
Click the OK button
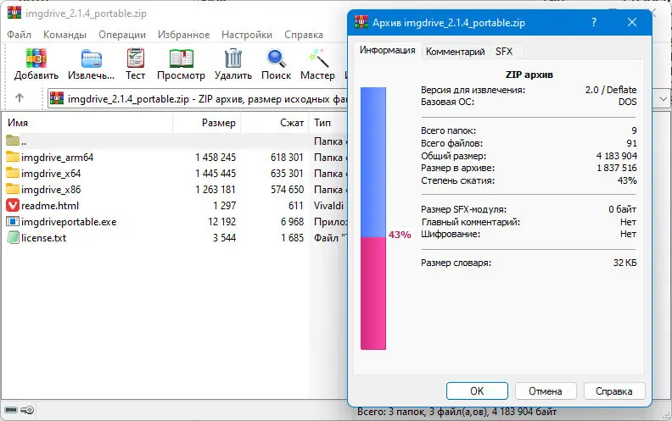click(x=477, y=391)
